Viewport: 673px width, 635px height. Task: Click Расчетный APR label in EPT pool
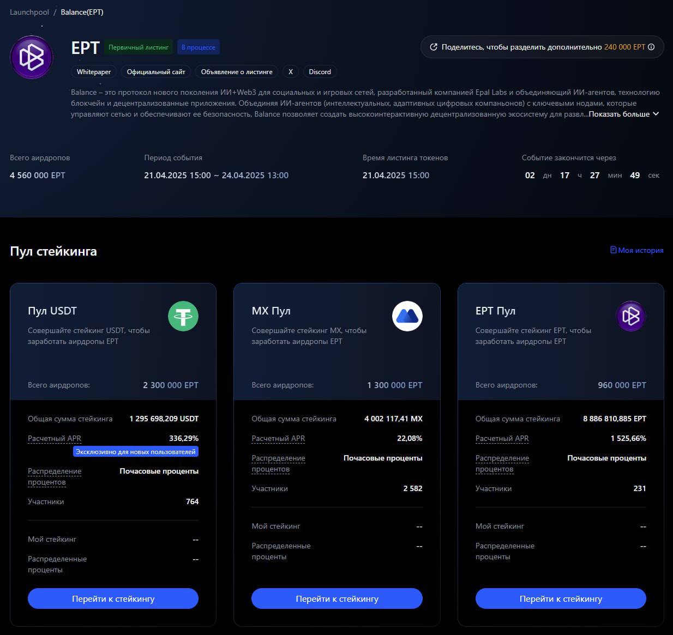(502, 438)
